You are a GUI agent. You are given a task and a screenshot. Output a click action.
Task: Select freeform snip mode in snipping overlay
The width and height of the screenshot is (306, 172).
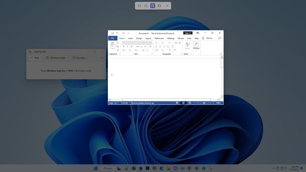tap(146, 6)
